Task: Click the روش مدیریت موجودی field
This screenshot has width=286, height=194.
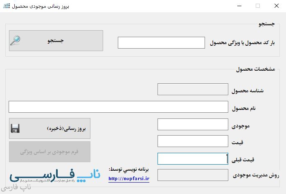Action: (192, 175)
